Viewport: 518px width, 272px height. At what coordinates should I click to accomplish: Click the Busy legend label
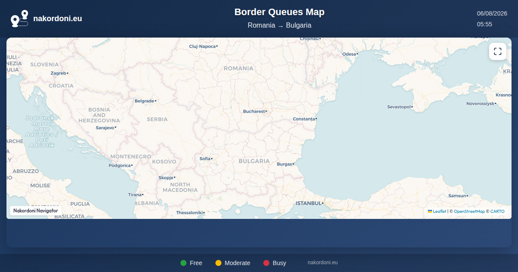pyautogui.click(x=279, y=263)
